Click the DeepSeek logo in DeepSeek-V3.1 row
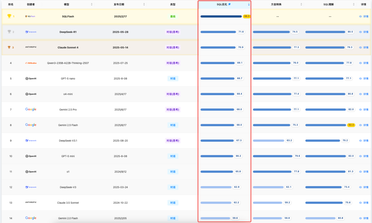The height and width of the screenshot is (223, 372). 31,141
